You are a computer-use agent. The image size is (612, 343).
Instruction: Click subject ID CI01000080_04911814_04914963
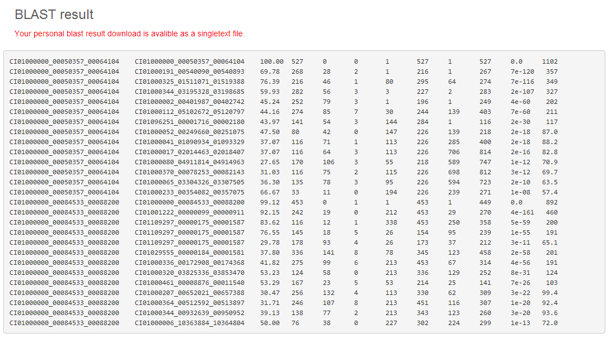(x=190, y=162)
